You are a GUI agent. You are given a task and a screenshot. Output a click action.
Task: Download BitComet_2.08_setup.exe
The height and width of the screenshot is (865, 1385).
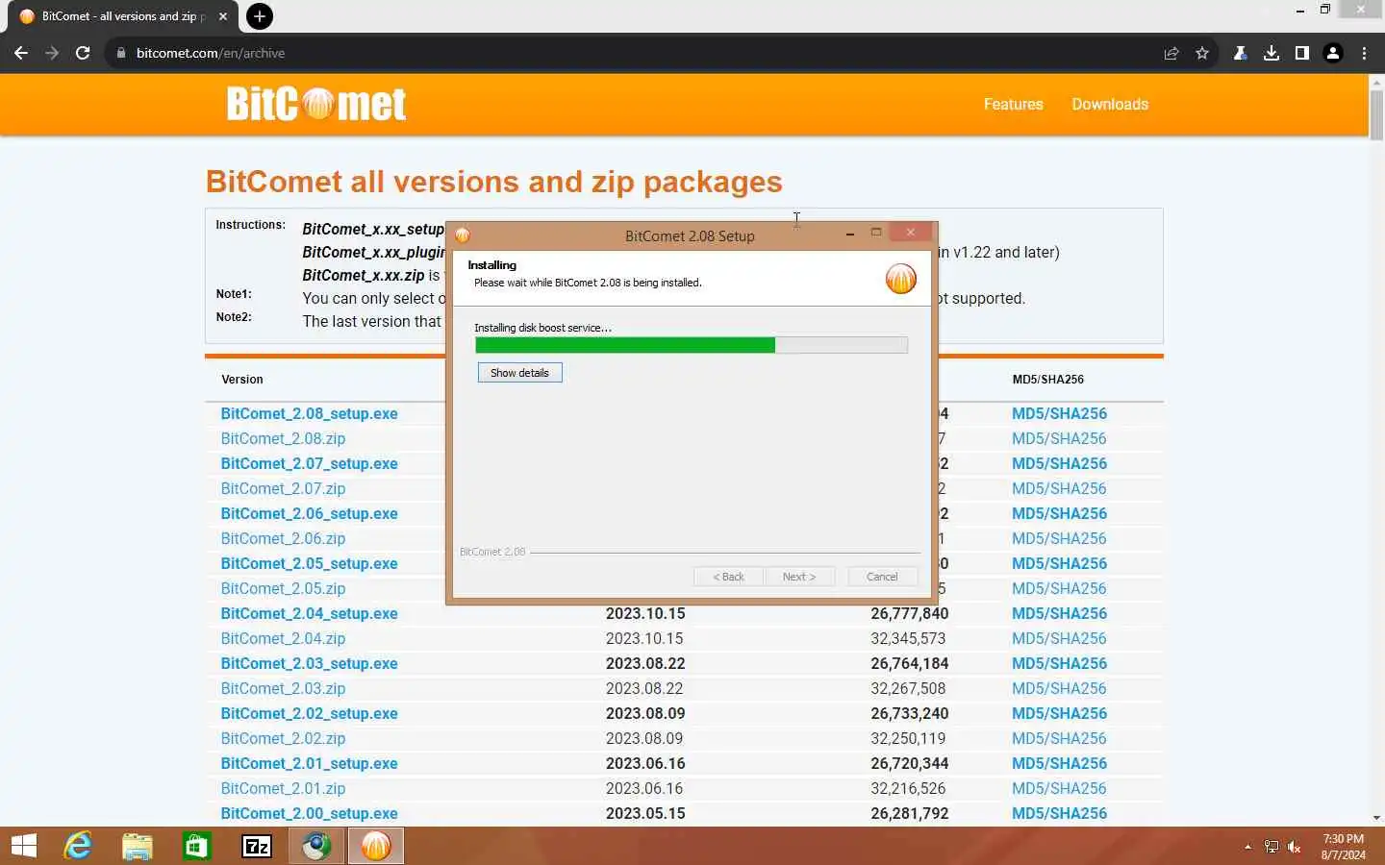(309, 413)
